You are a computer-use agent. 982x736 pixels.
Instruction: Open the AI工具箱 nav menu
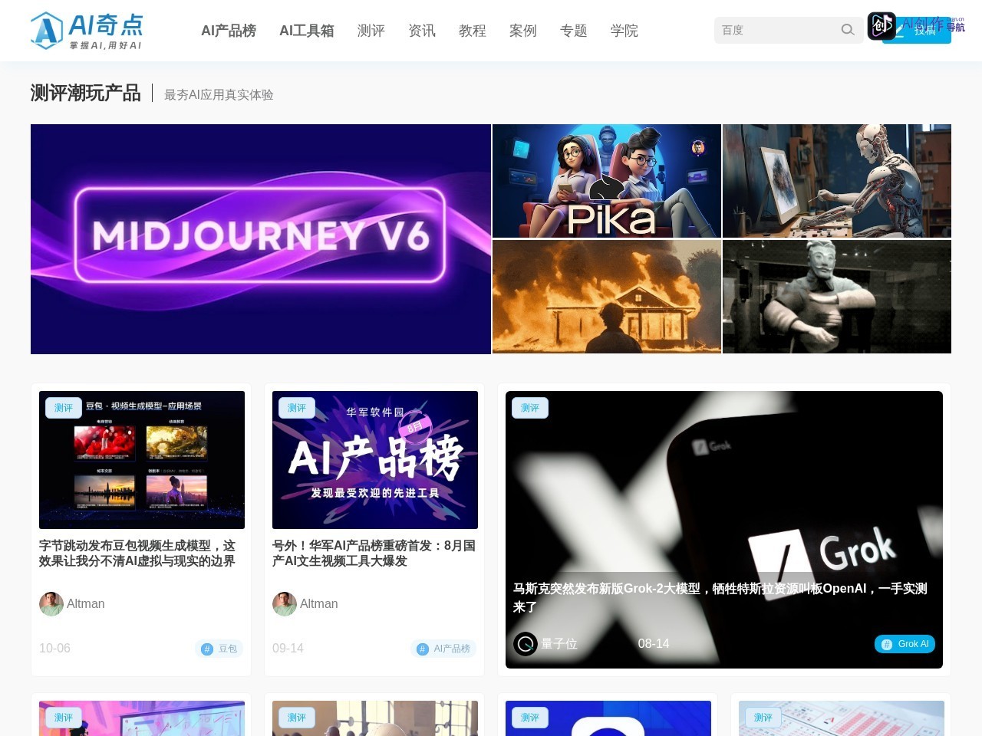(307, 31)
